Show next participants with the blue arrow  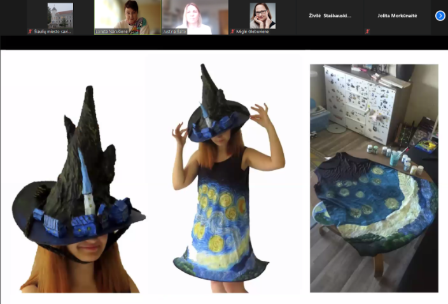coord(440,16)
